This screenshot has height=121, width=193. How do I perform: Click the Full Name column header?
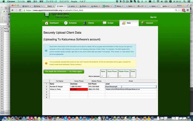coord(59,81)
